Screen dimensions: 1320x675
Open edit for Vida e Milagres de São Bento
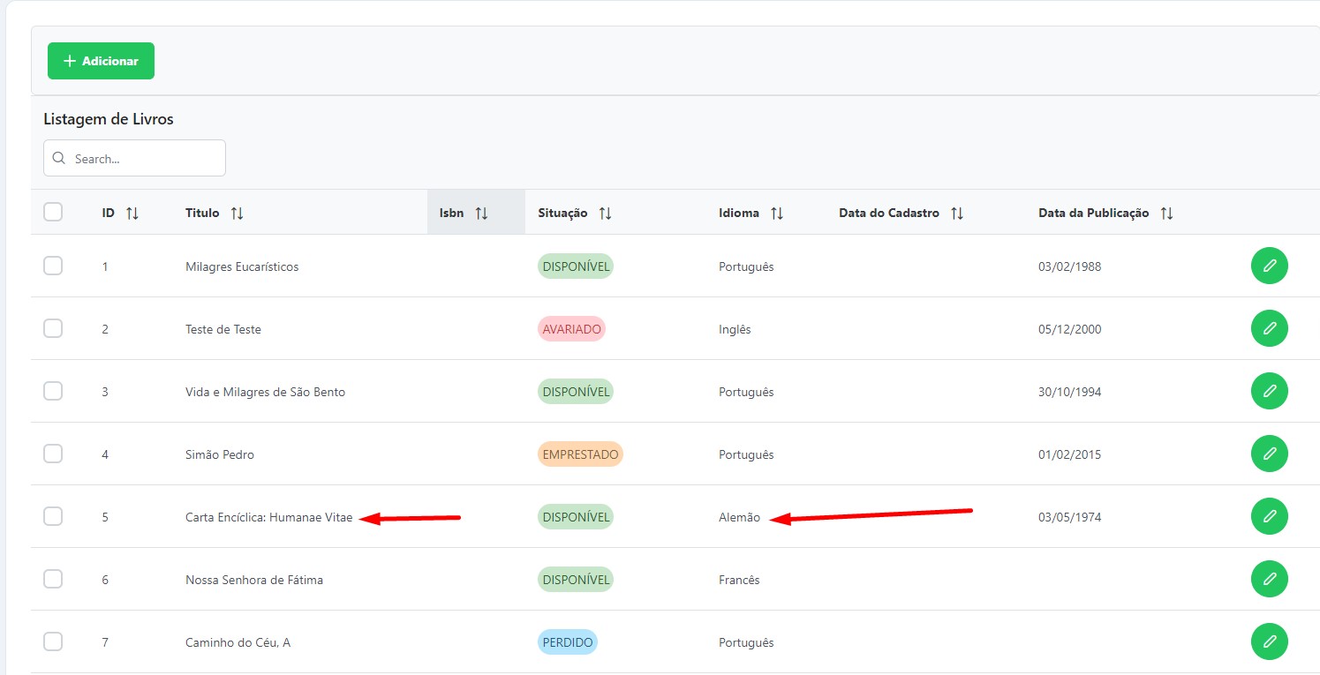point(1270,391)
